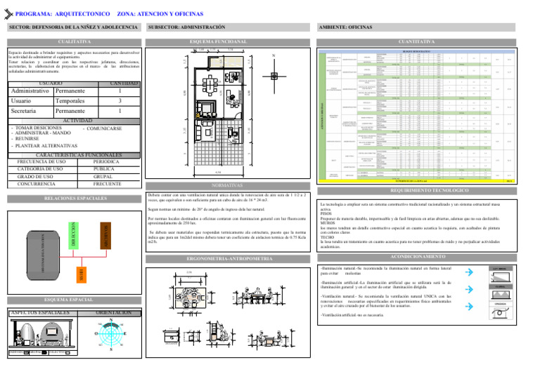Image resolution: width=540 pixels, height=381 pixels.
Task: Click PLANTEAR ALTERNATIVAS activity
Action: click(46, 146)
